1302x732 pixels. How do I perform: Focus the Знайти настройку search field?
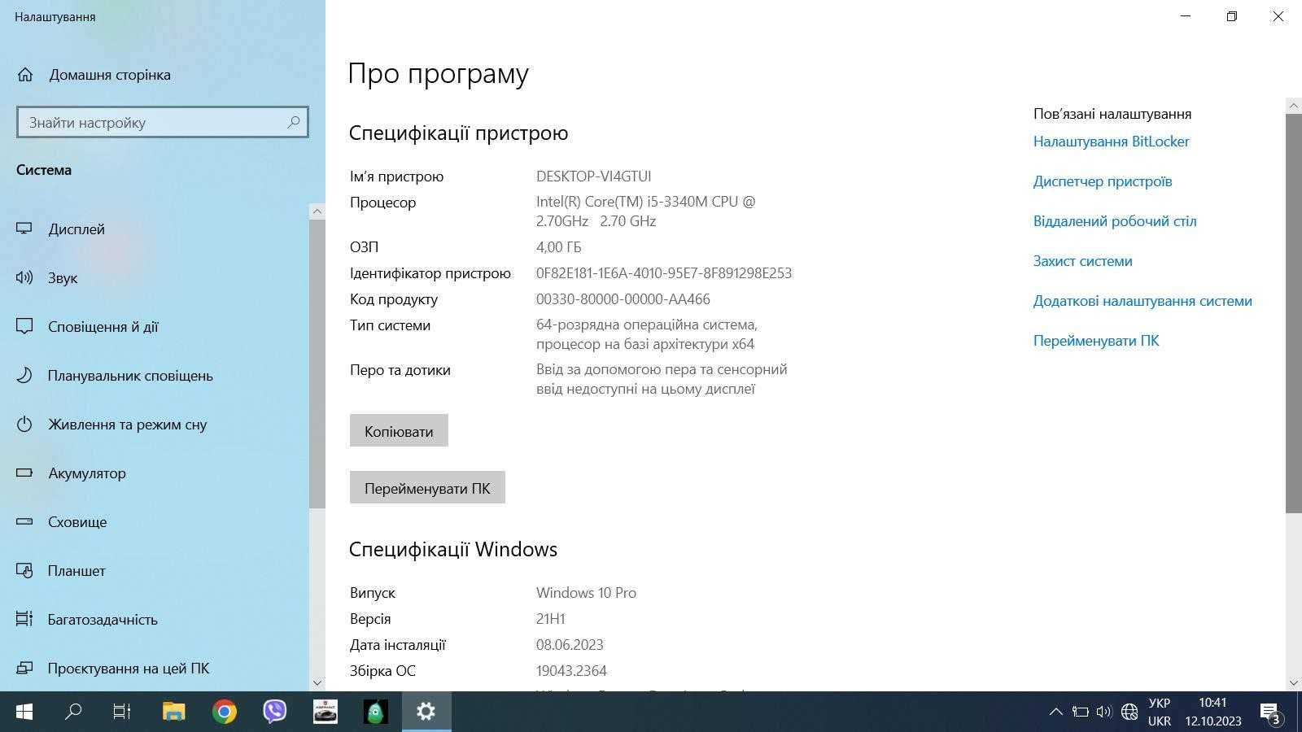coord(162,122)
